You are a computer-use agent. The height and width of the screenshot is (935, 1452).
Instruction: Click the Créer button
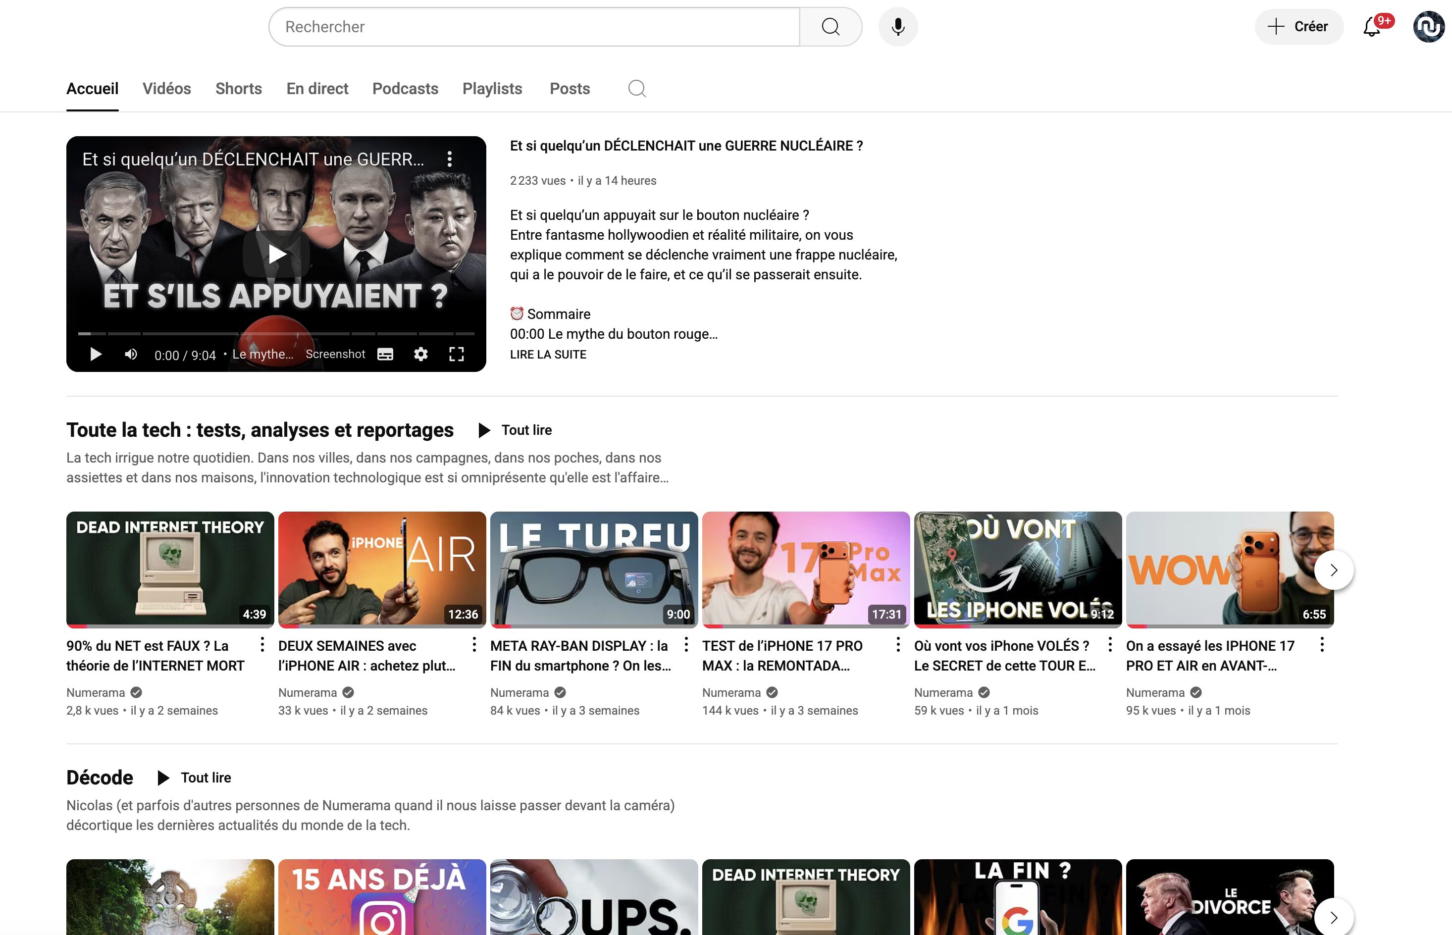click(1298, 27)
